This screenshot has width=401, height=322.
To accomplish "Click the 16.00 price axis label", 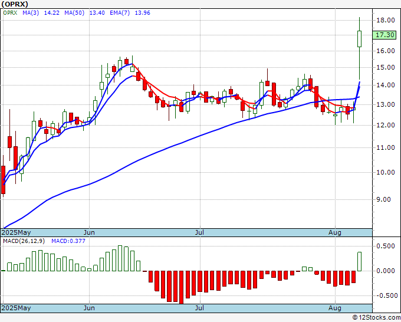I will click(x=386, y=51).
